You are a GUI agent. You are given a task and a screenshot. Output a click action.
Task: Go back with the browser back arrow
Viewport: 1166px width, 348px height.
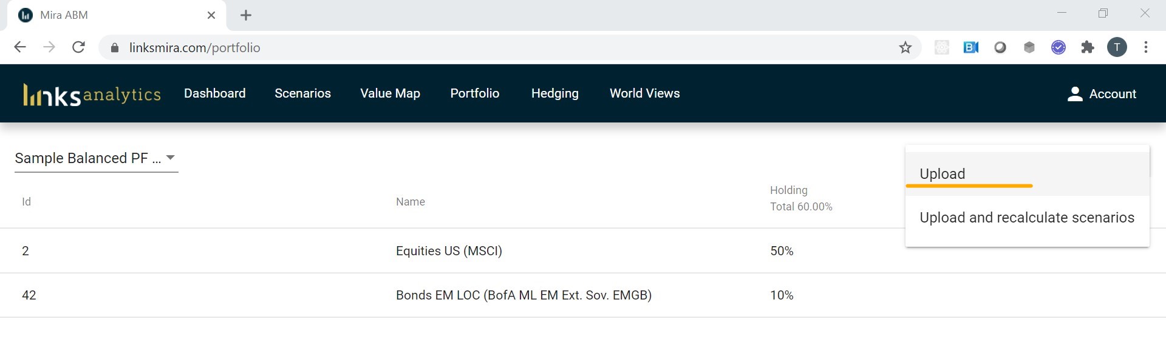click(x=20, y=47)
